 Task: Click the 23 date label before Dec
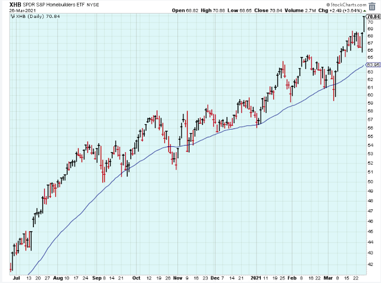(x=205, y=278)
